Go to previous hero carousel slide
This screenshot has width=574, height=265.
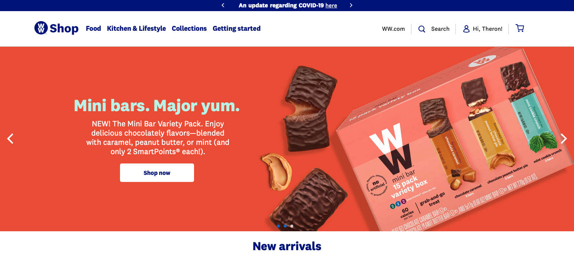(x=10, y=139)
